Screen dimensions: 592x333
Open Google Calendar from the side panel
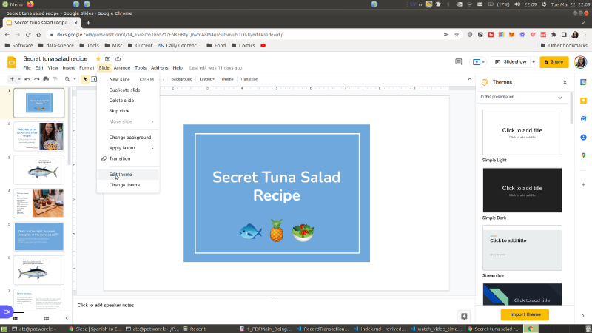pos(583,81)
